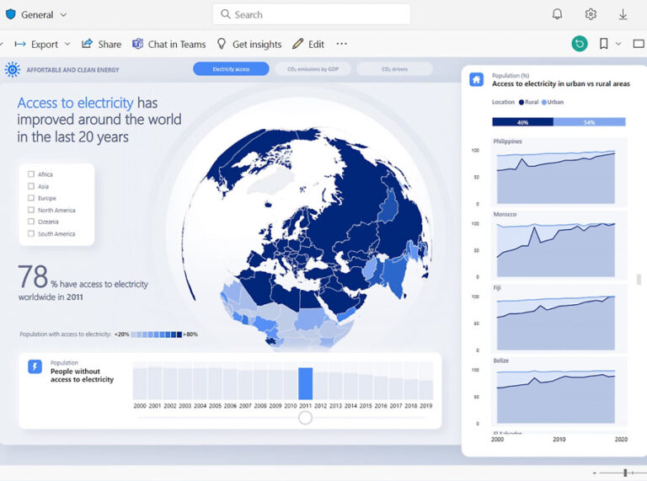647x481 pixels.
Task: Open the settings gear icon
Action: coord(591,14)
